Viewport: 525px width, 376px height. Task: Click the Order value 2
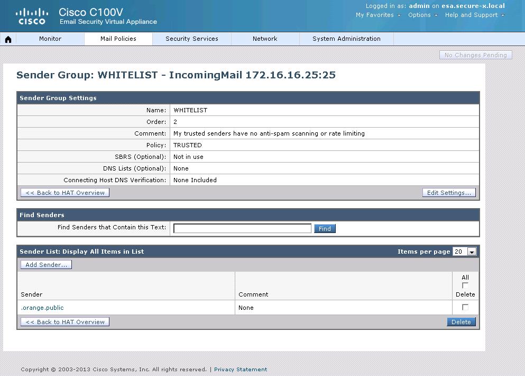click(175, 122)
